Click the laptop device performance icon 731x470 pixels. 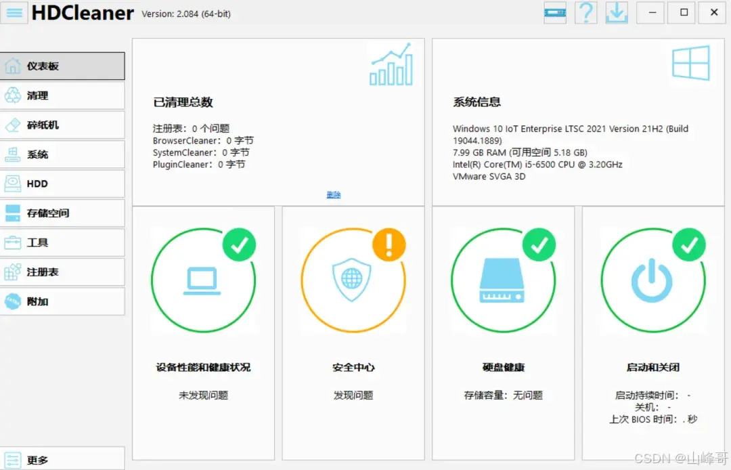tap(202, 280)
